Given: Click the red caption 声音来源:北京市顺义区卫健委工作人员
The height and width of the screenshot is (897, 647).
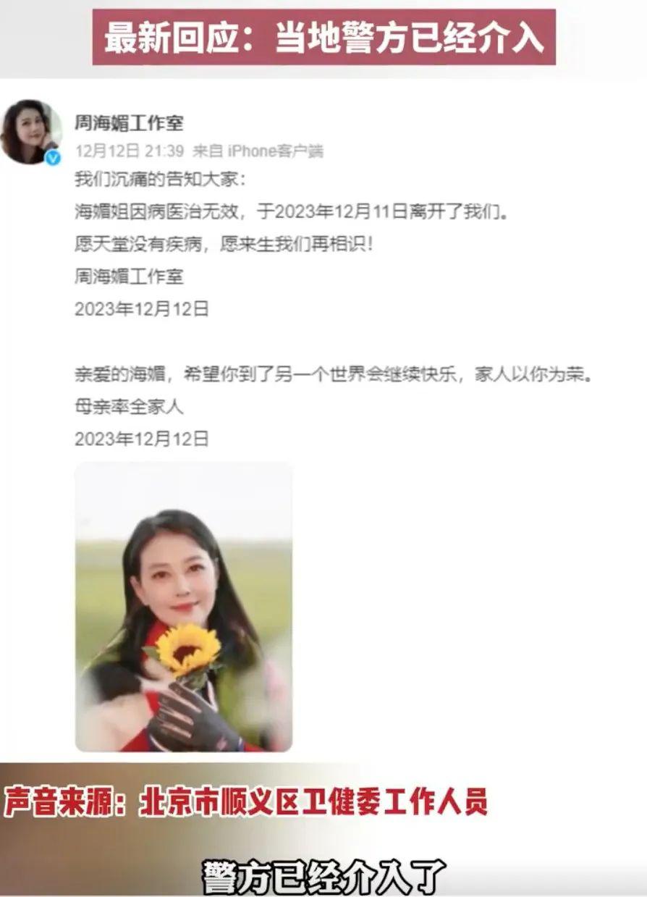Looking at the screenshot, I should point(246,801).
